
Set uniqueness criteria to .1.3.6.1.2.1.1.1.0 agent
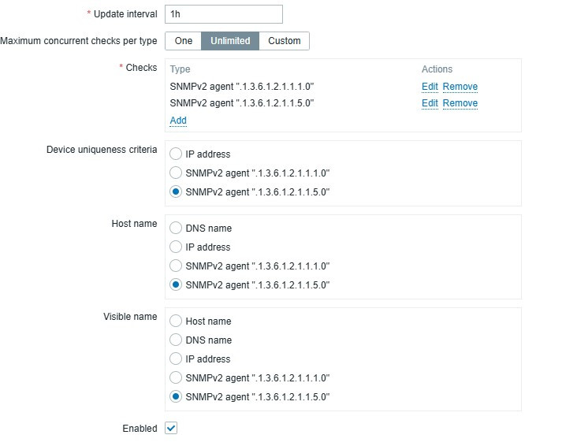(x=176, y=173)
